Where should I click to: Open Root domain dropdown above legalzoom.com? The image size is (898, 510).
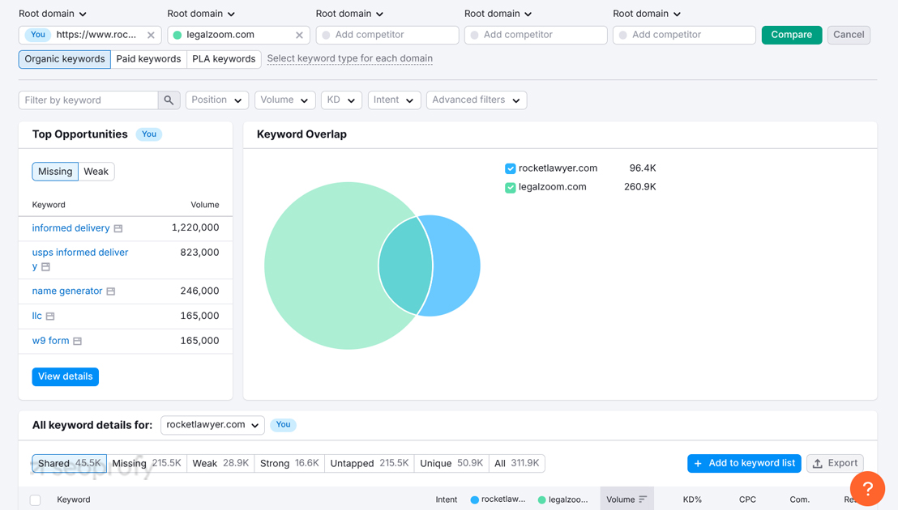[201, 14]
